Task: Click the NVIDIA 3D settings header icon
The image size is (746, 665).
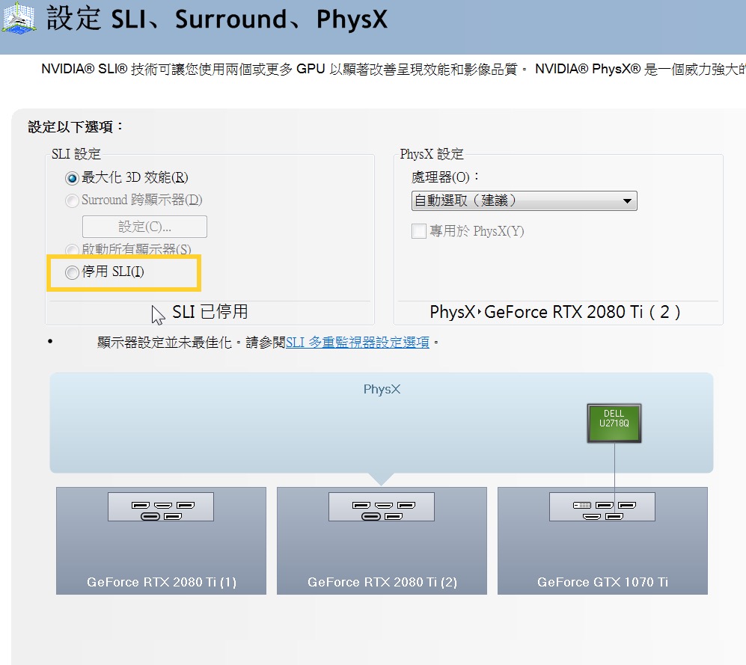Action: [19, 18]
